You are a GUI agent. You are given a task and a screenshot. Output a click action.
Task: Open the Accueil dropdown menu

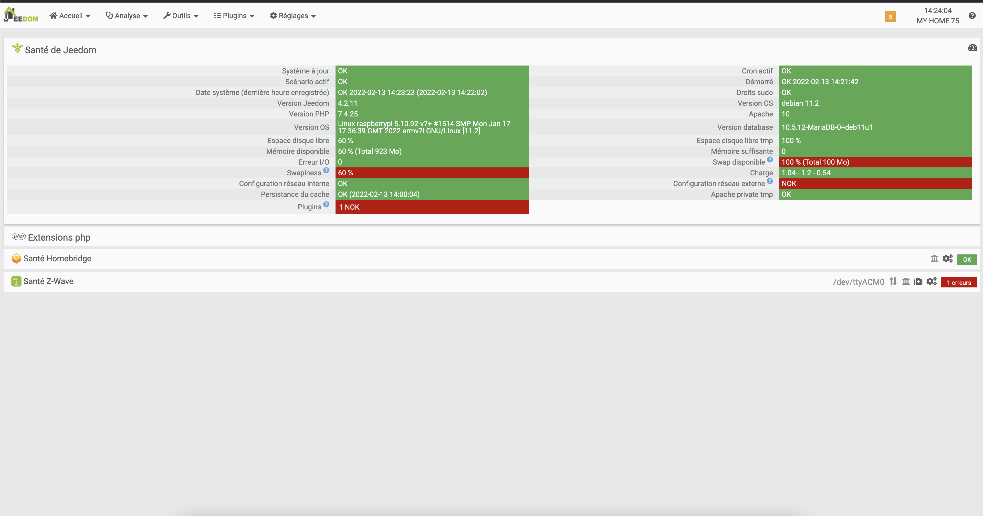point(70,16)
